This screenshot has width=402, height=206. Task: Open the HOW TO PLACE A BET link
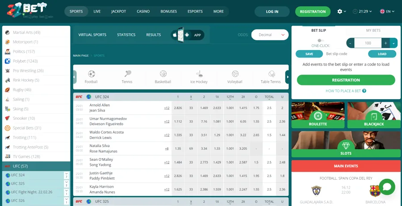tap(343, 91)
